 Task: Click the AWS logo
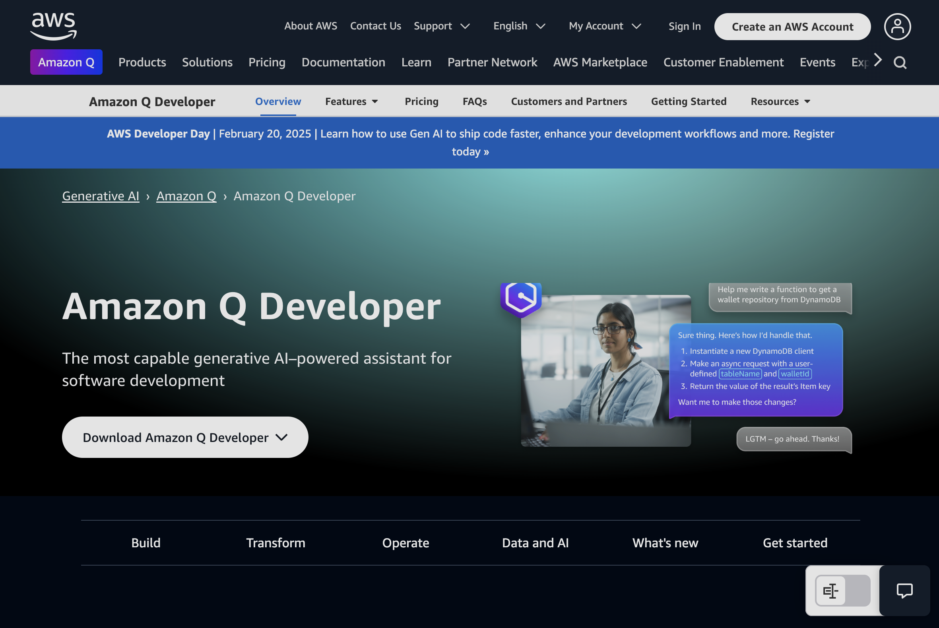53,26
